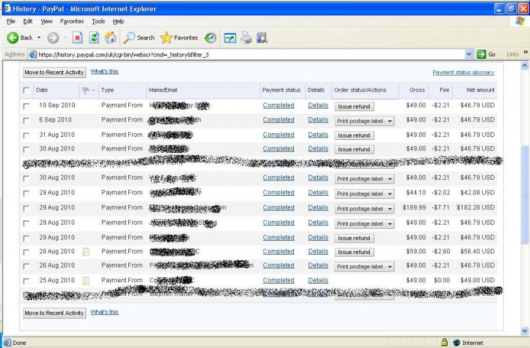Viewport: 530px width, 348px height.
Task: Check the box for 31 Aug 2010 payment
Action: (26, 136)
